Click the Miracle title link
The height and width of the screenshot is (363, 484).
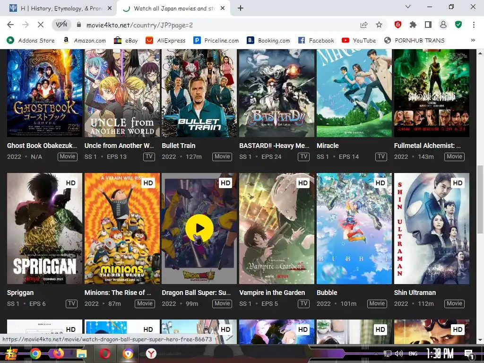(328, 146)
